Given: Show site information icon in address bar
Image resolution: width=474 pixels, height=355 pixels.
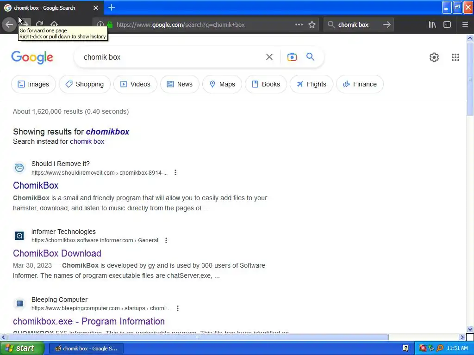Looking at the screenshot, I should (100, 25).
